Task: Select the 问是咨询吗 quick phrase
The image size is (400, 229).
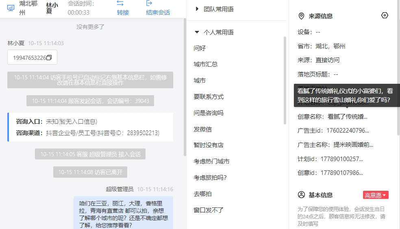Action: point(209,113)
